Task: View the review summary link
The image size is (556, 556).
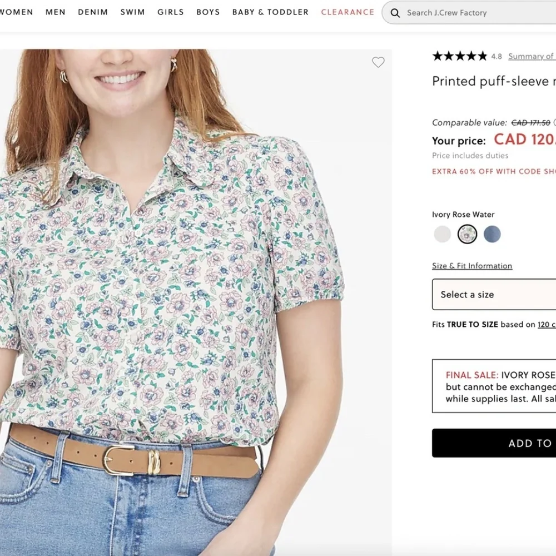Action: coord(532,56)
